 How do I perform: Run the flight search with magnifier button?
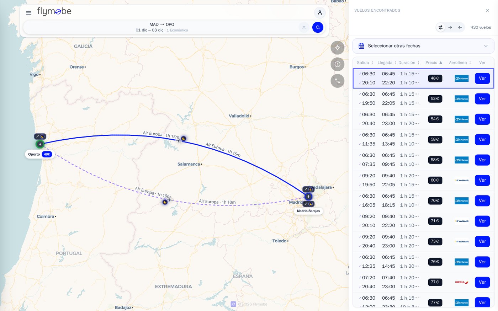tap(318, 27)
